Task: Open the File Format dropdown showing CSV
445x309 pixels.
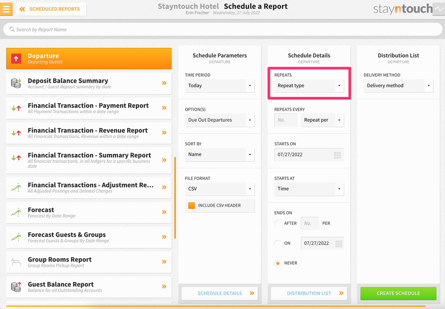Action: [220, 189]
